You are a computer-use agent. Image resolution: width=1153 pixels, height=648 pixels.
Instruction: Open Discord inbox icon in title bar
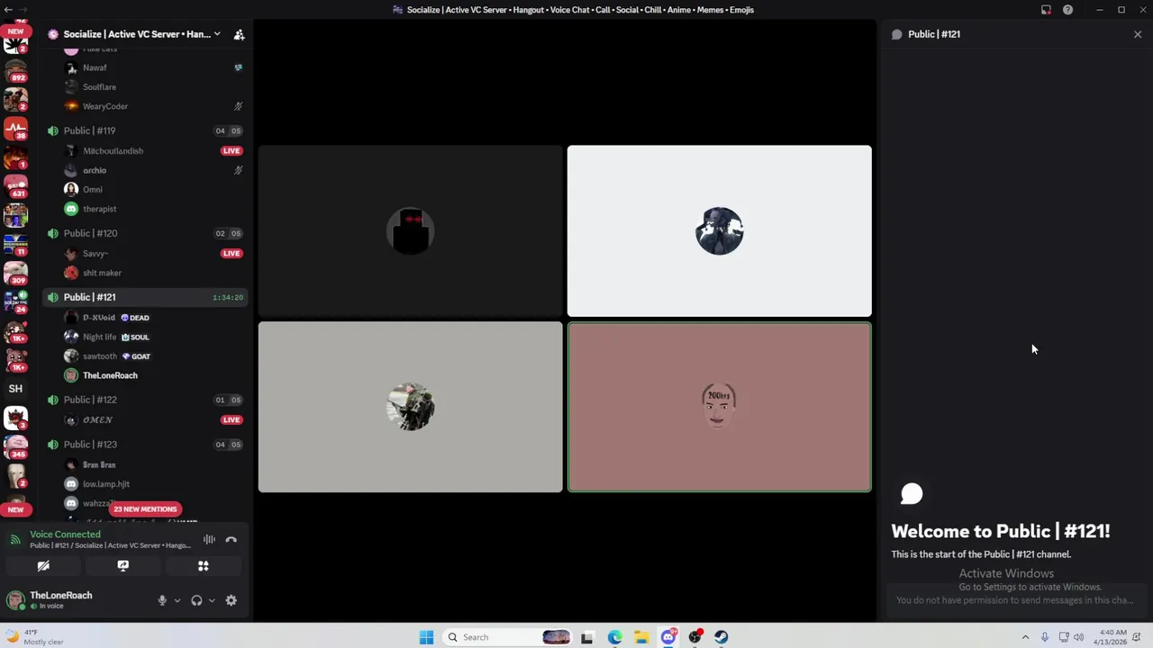coord(1046,10)
